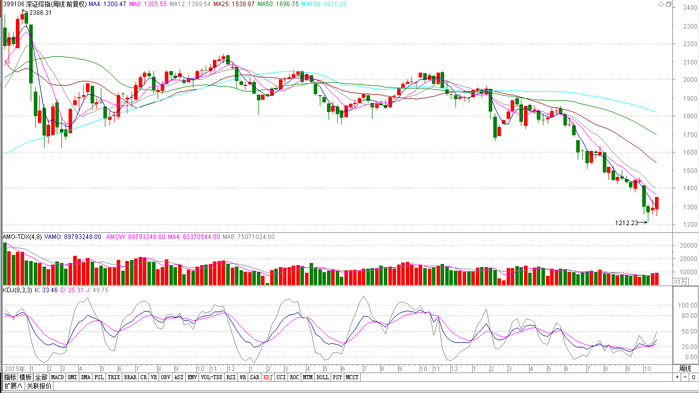Click the 1212.23 low price marker
This screenshot has width=699, height=393.
click(x=626, y=223)
